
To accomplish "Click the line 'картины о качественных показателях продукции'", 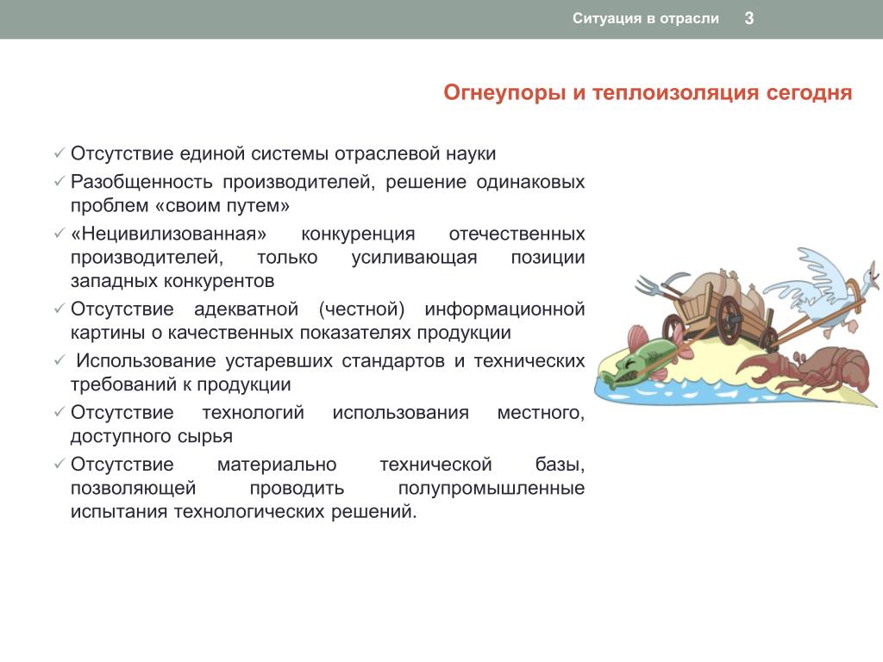I will [x=291, y=333].
